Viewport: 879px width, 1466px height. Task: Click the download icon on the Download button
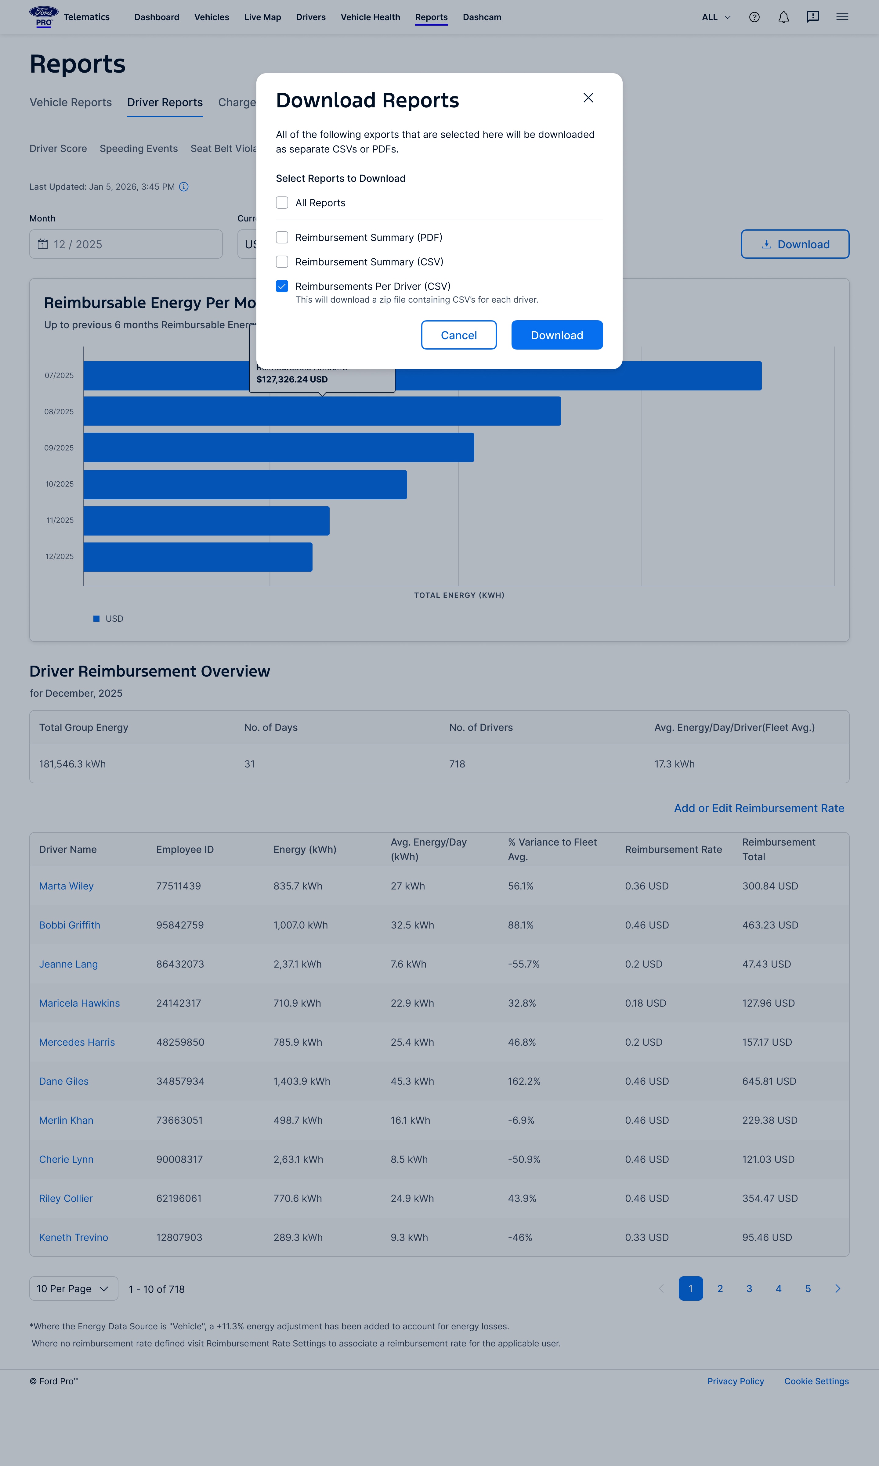[767, 244]
